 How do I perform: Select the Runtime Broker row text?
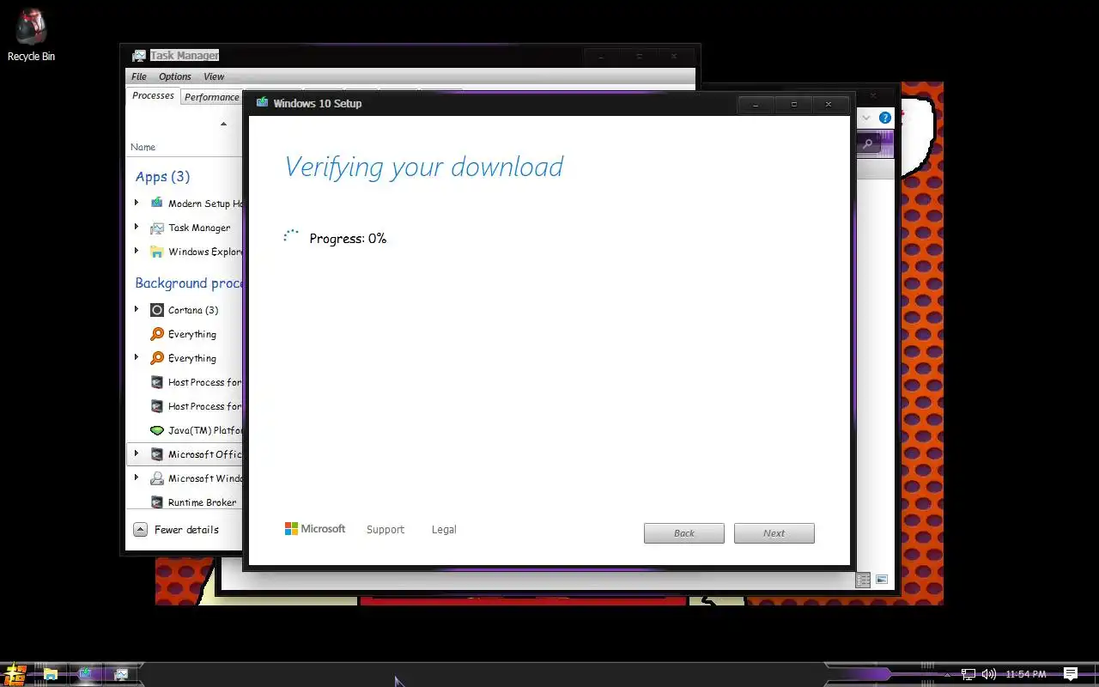pyautogui.click(x=203, y=502)
